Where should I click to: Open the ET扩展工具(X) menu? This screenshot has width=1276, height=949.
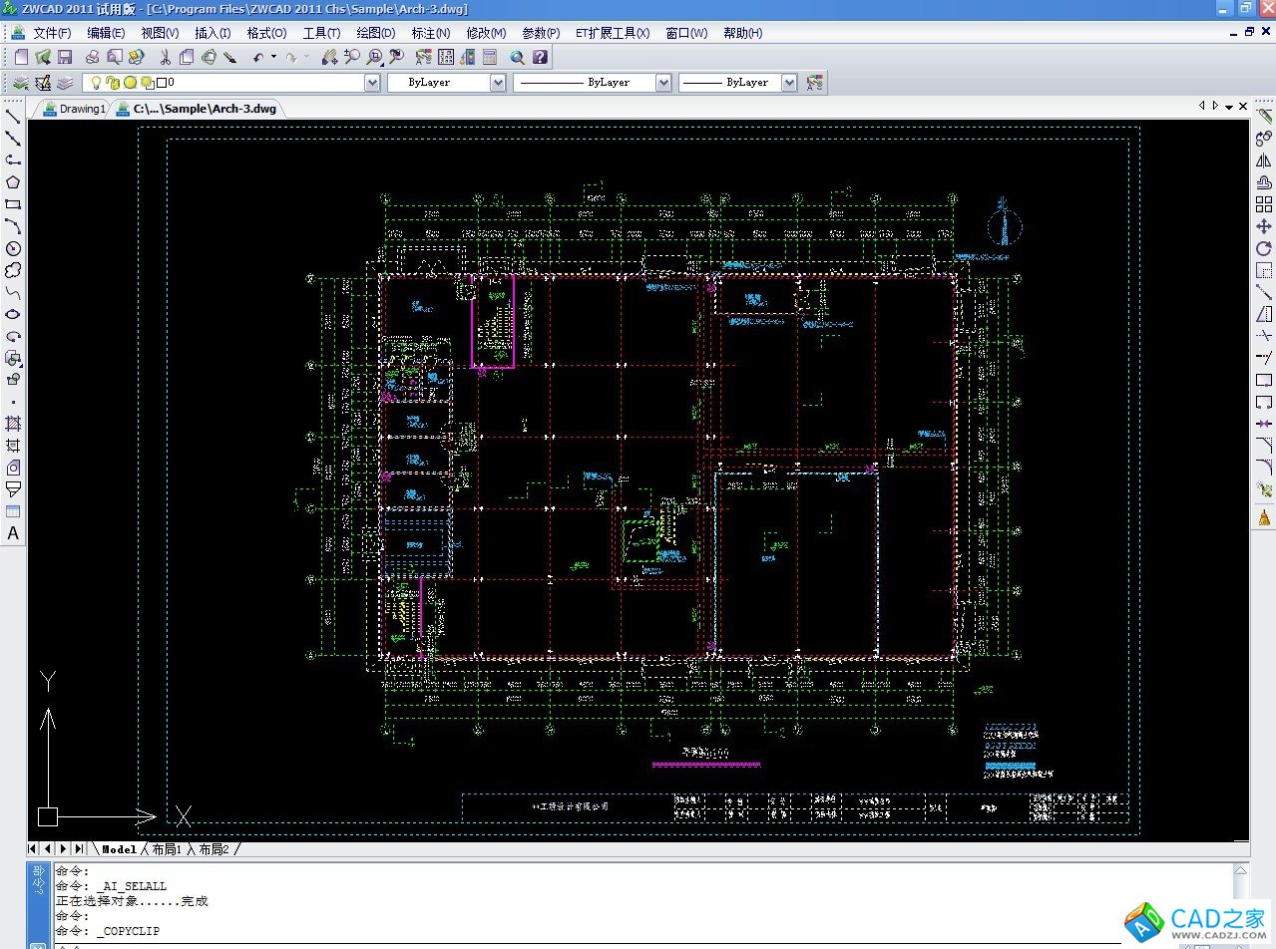point(613,33)
